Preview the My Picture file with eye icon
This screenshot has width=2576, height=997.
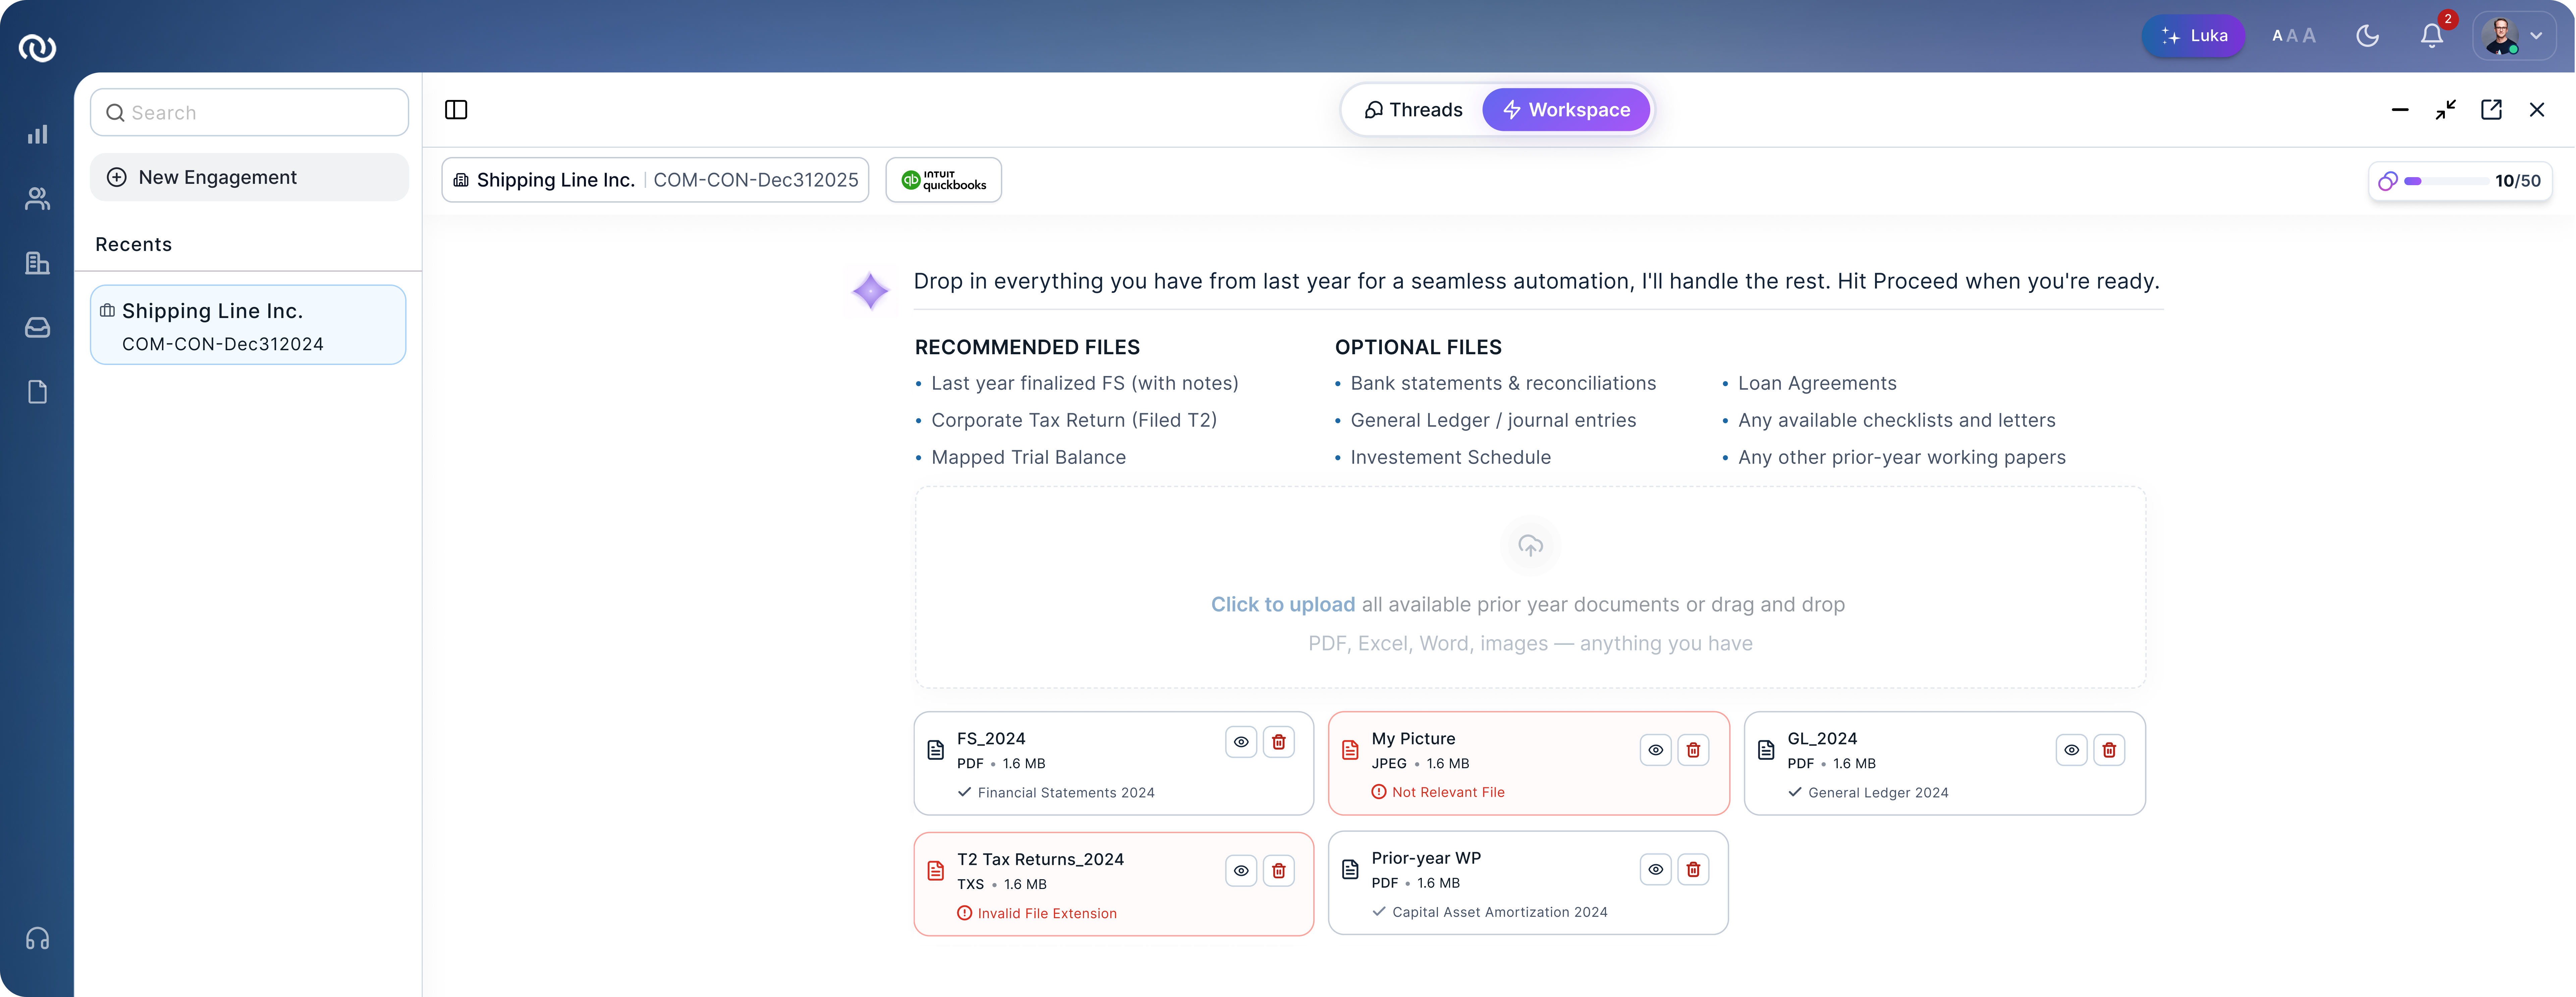click(1656, 750)
